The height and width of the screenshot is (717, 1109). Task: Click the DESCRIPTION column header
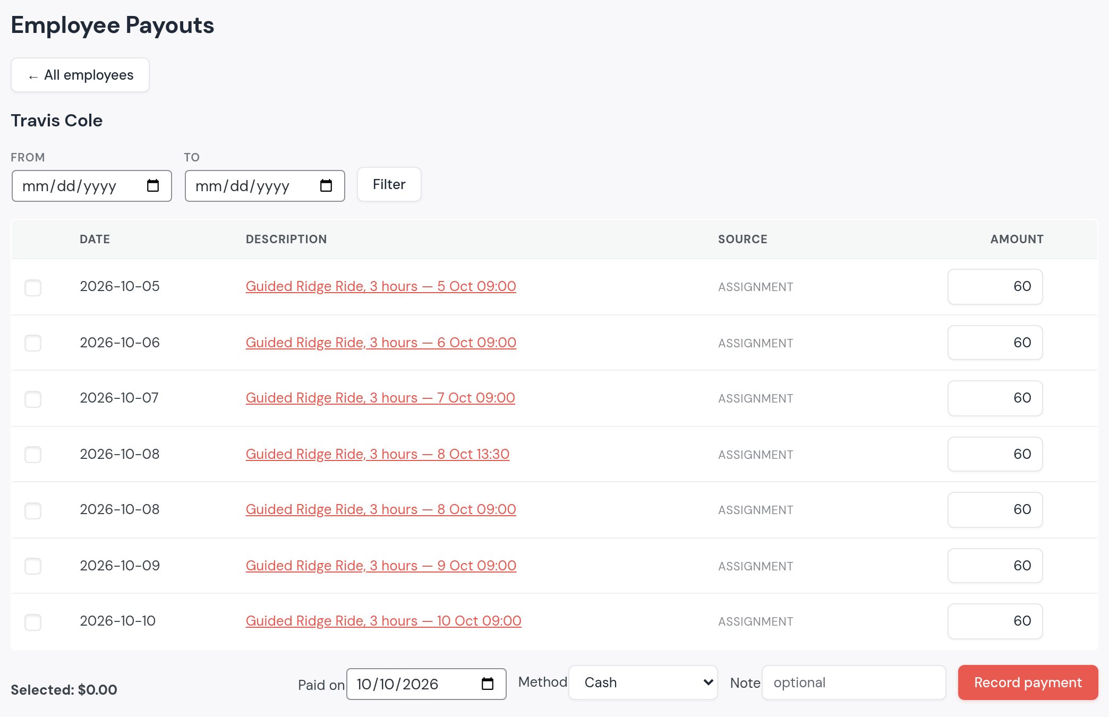(x=286, y=239)
